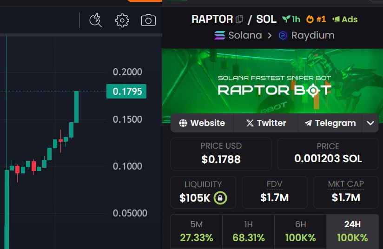
Task: Click the 0.1000 price axis label
Action: 127,166
